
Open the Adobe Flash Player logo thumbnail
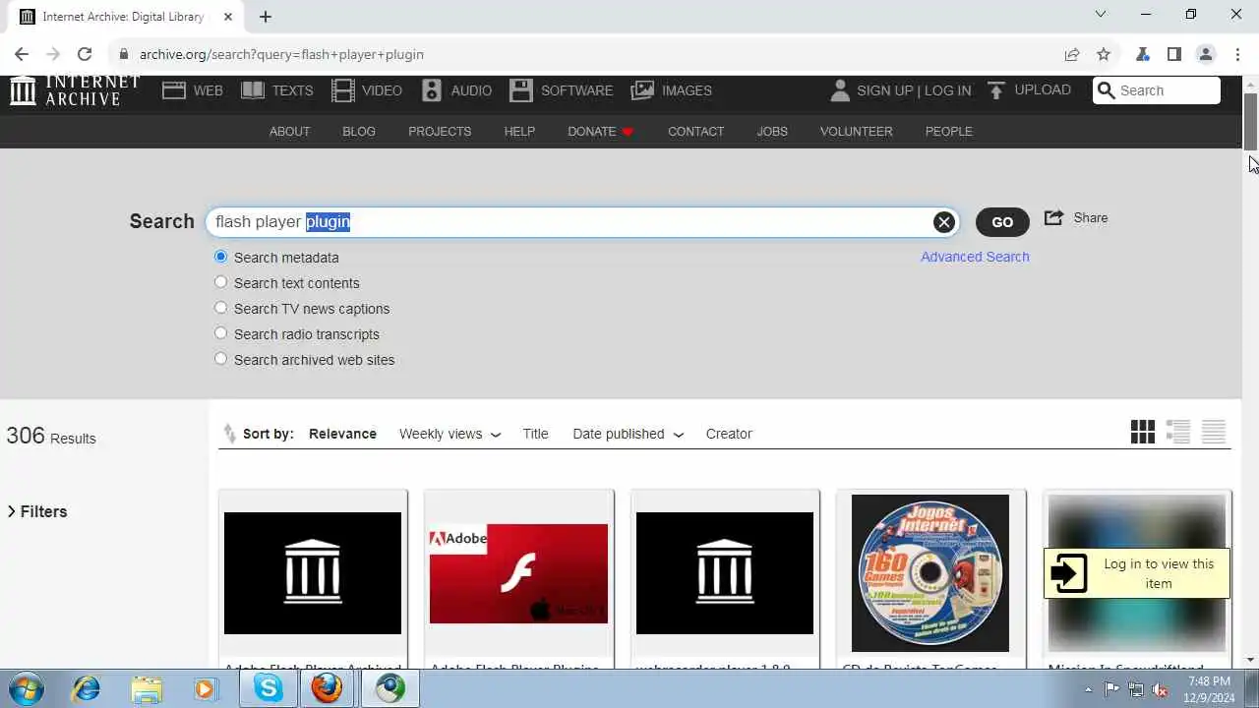click(x=518, y=573)
